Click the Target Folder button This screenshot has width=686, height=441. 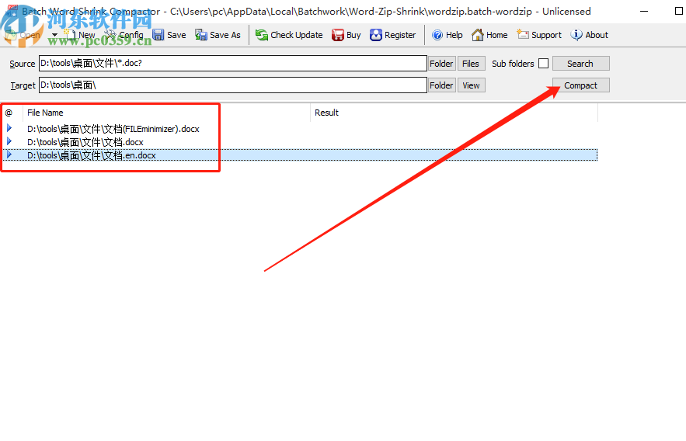441,85
